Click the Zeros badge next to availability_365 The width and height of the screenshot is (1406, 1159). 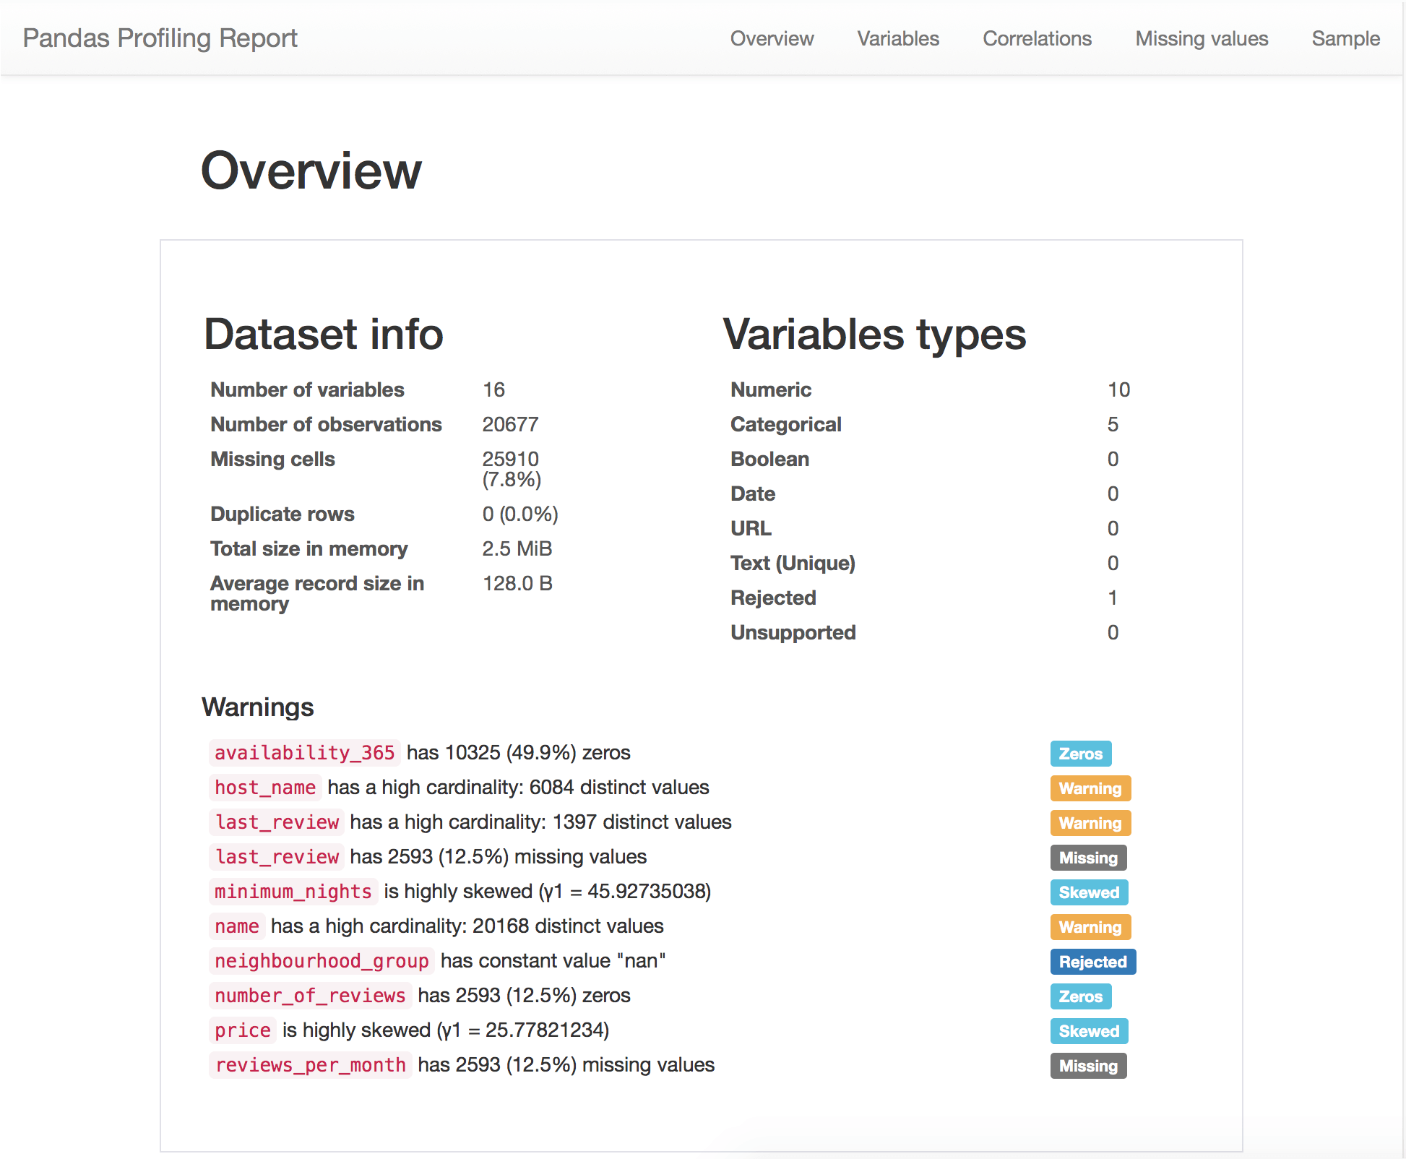[x=1080, y=753]
